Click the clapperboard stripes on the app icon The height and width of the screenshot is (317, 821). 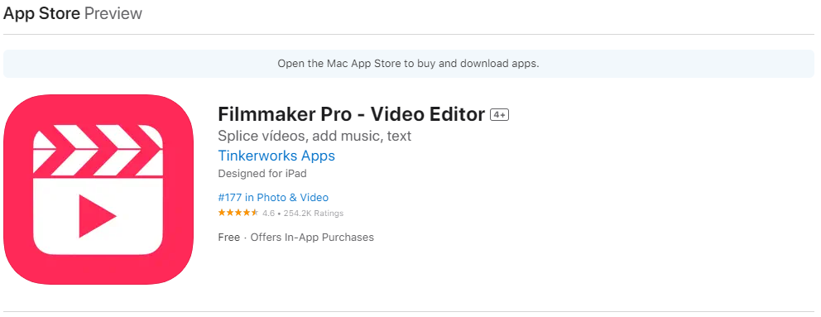click(98, 149)
